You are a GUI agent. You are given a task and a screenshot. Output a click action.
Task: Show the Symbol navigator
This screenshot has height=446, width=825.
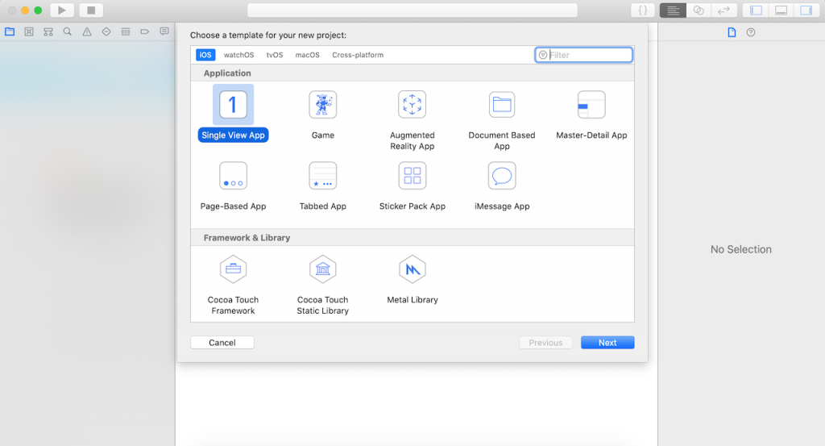click(x=48, y=31)
